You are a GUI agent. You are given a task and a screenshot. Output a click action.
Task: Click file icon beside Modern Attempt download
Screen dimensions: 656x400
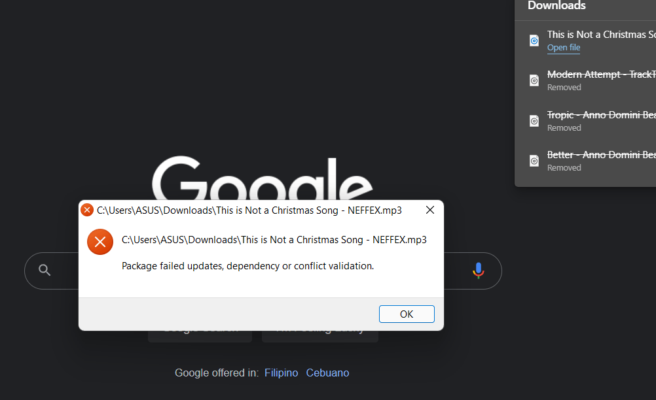534,80
